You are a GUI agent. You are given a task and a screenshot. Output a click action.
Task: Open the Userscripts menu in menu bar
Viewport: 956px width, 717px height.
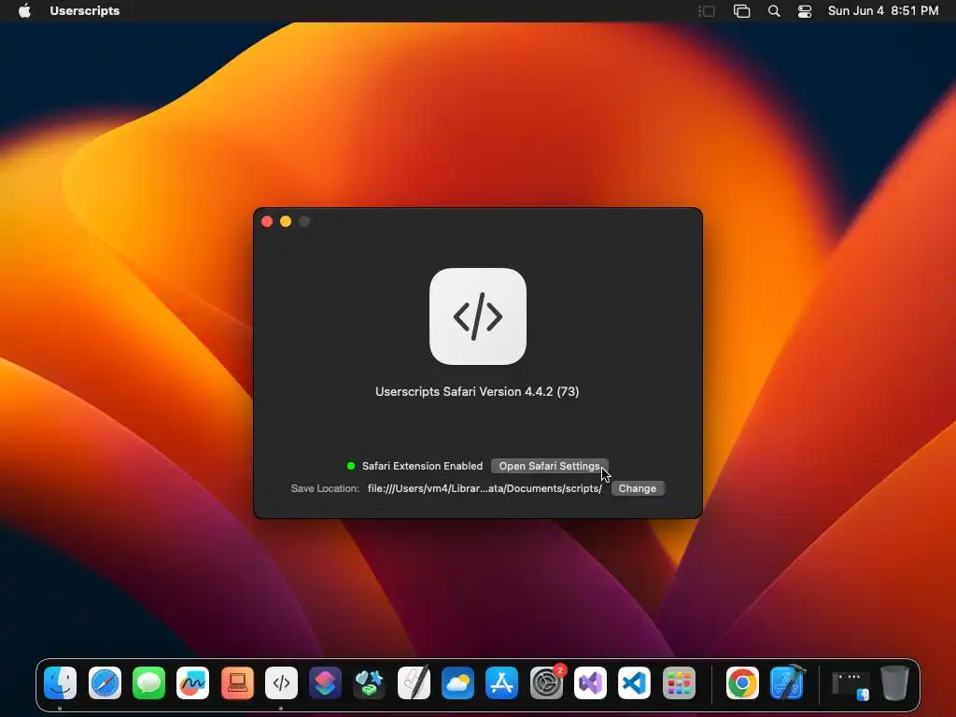tap(85, 10)
